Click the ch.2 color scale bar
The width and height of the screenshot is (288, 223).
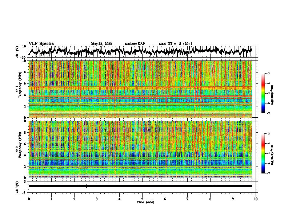(263, 153)
